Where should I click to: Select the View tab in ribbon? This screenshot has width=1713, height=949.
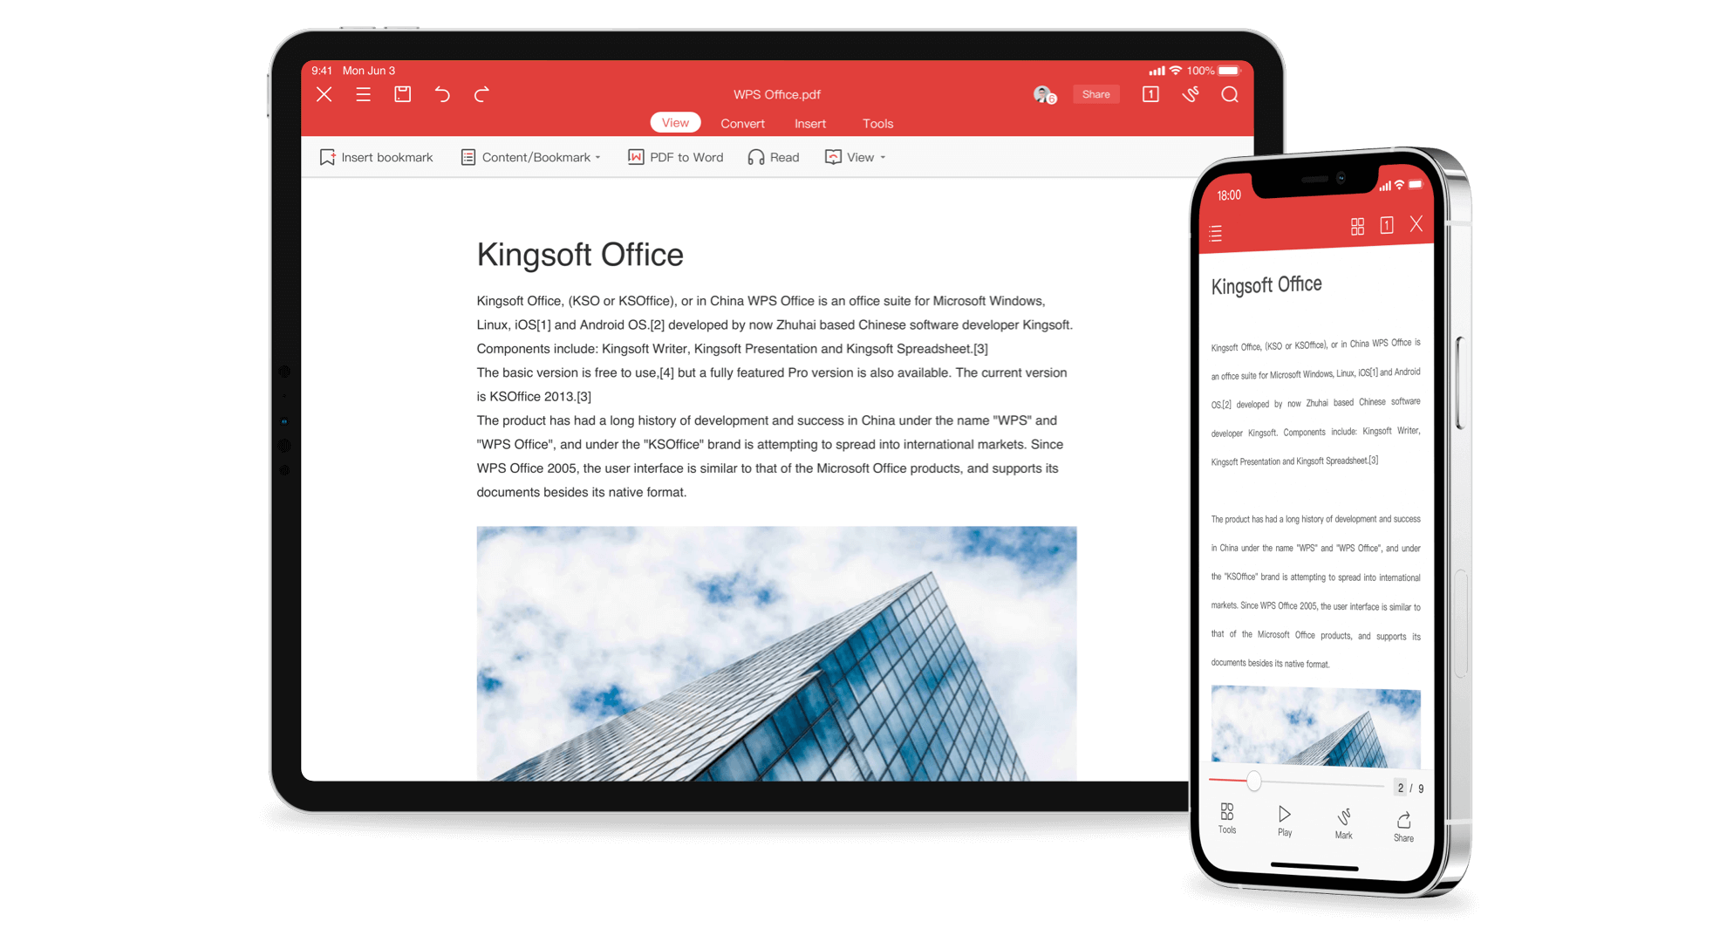(x=673, y=123)
